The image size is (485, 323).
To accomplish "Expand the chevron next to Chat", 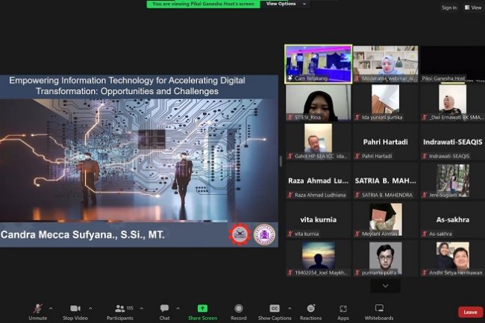I will 179,307.
